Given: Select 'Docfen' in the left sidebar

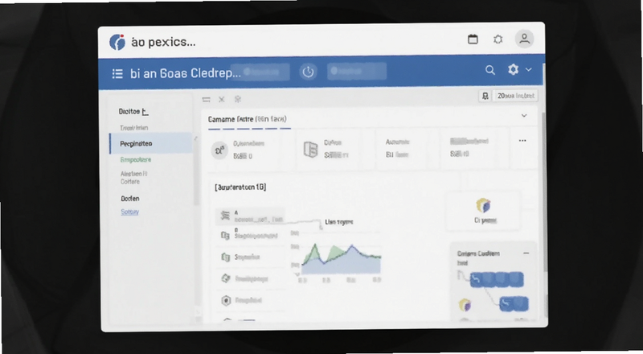Looking at the screenshot, I should pos(130,199).
